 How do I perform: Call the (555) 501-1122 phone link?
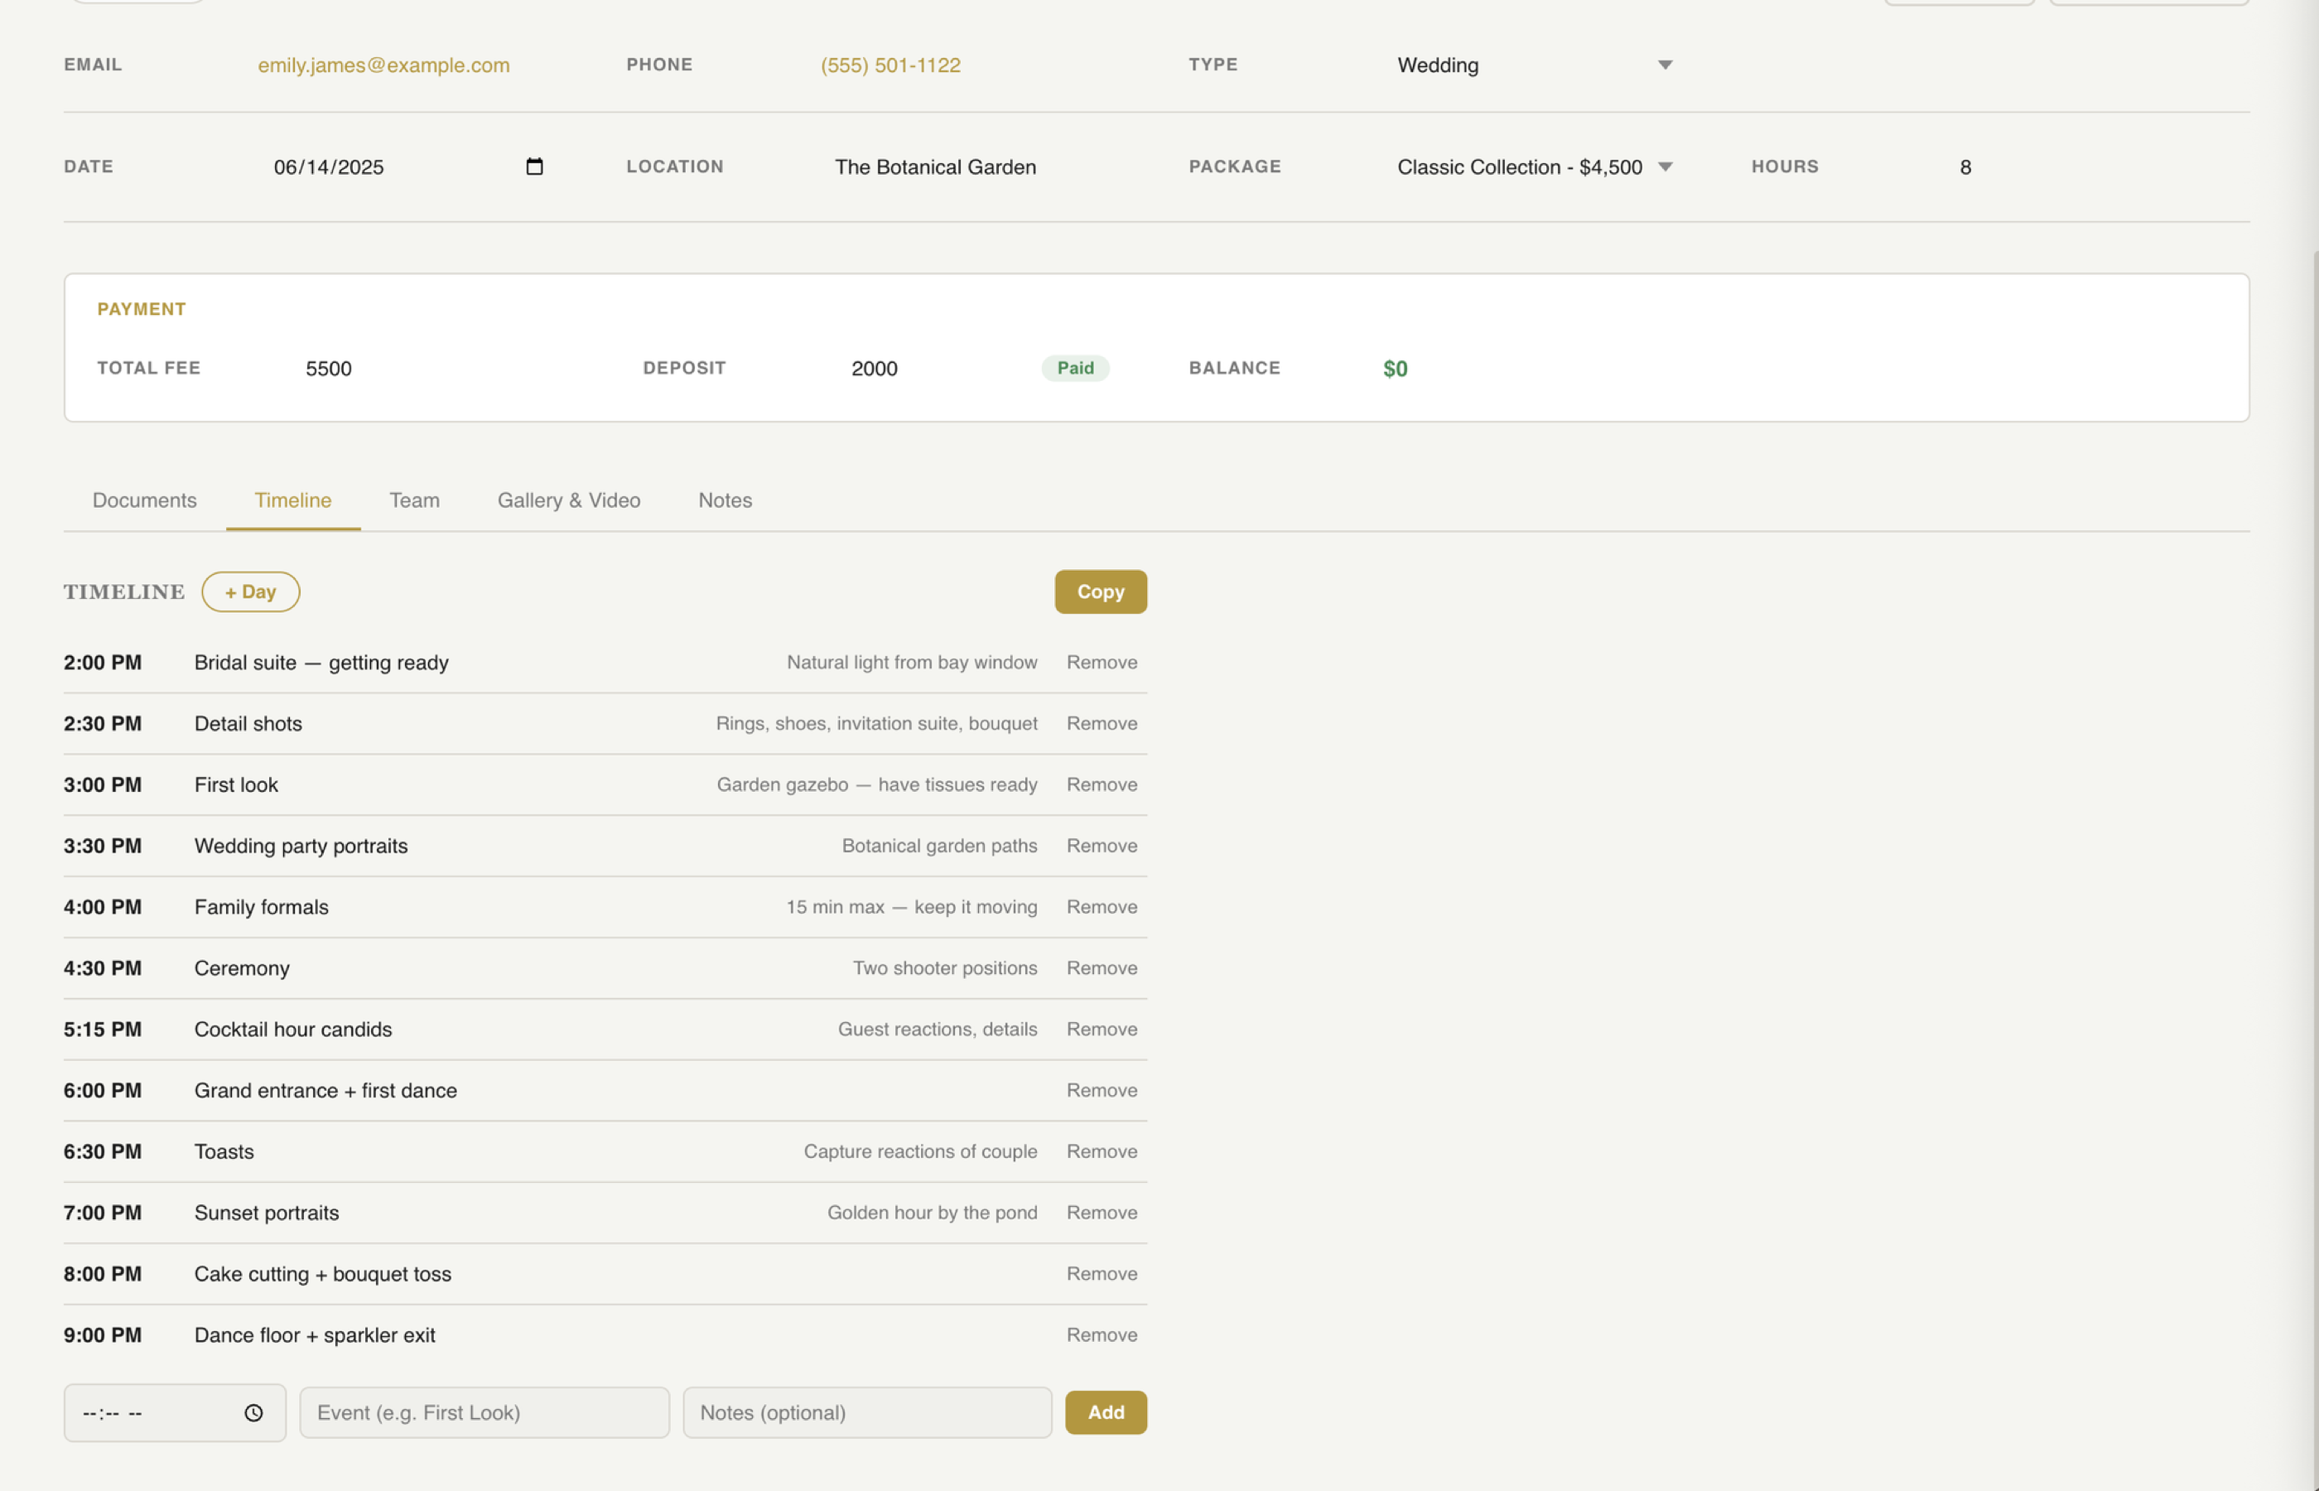click(x=890, y=65)
